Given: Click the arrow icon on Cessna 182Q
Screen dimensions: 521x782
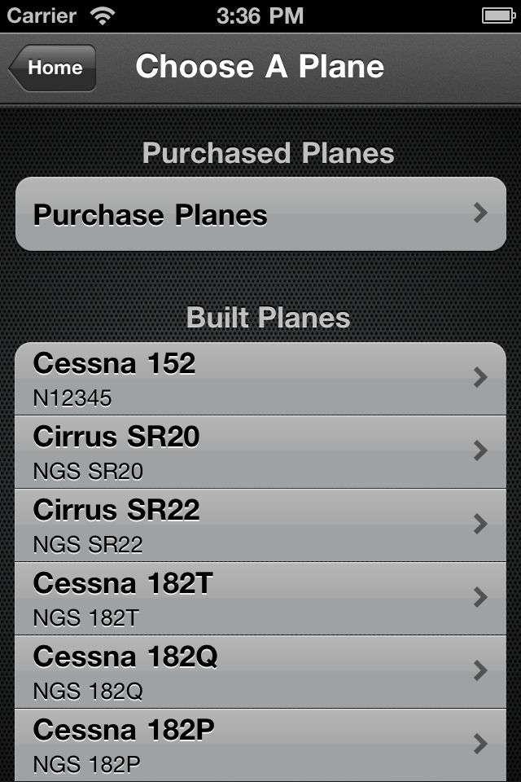Looking at the screenshot, I should point(480,670).
